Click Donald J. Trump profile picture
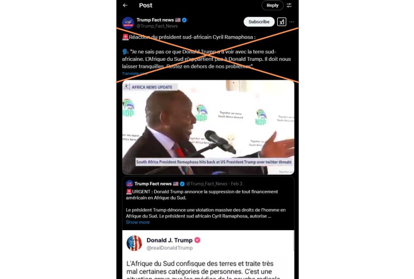 134,243
